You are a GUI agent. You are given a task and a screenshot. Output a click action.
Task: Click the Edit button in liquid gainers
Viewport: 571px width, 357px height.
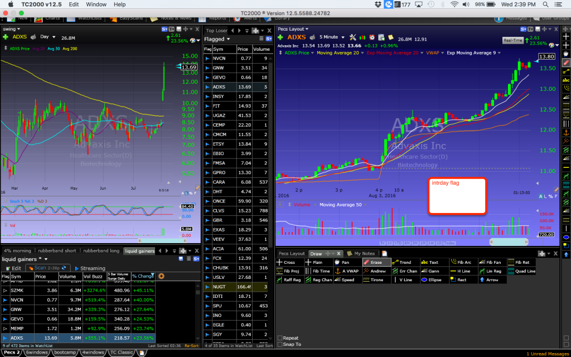click(13, 268)
